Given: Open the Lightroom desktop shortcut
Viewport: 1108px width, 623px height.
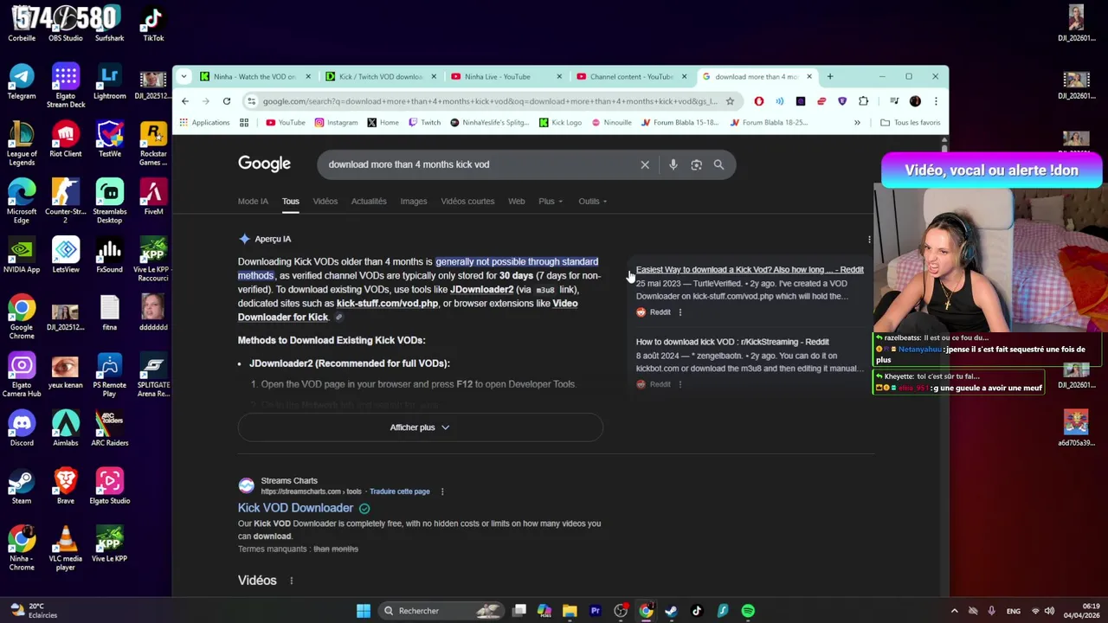Looking at the screenshot, I should pyautogui.click(x=109, y=81).
